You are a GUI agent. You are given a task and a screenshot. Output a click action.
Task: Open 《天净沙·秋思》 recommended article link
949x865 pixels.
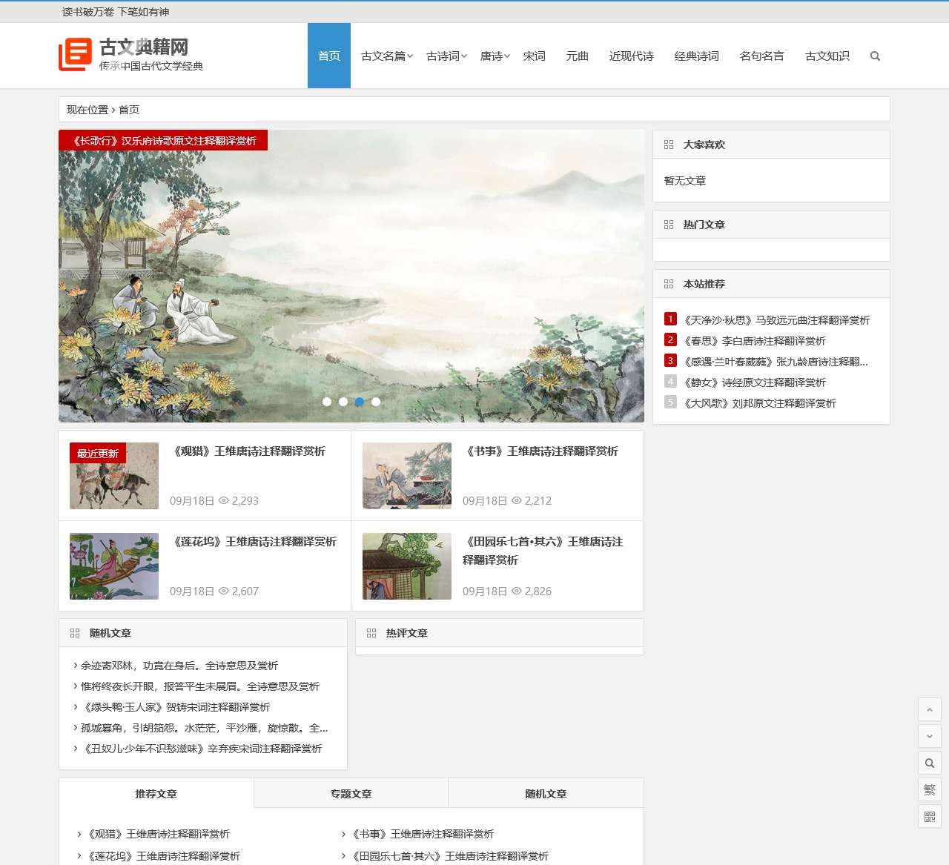coord(776,320)
